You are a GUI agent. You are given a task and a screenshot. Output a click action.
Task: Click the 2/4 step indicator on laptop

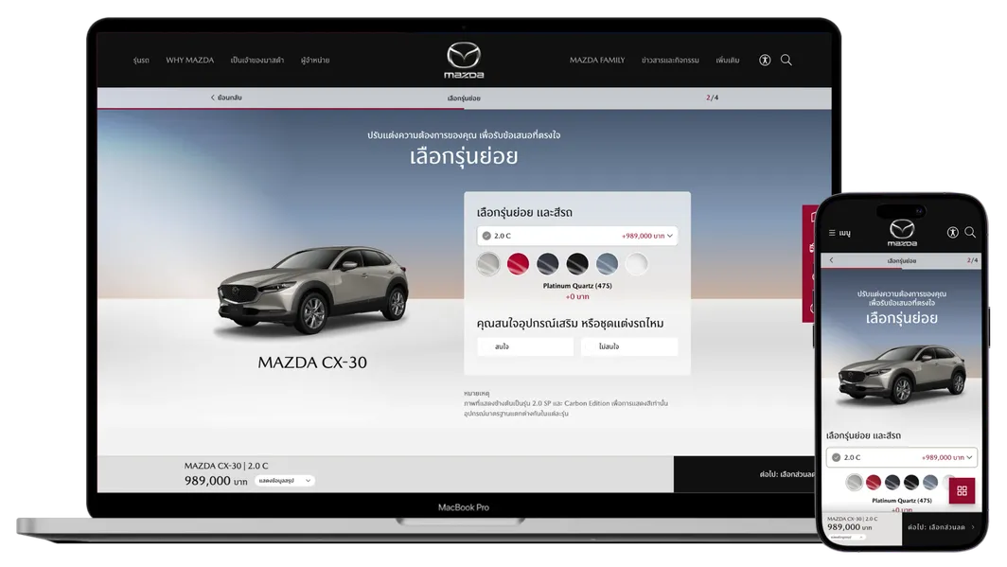click(x=713, y=97)
